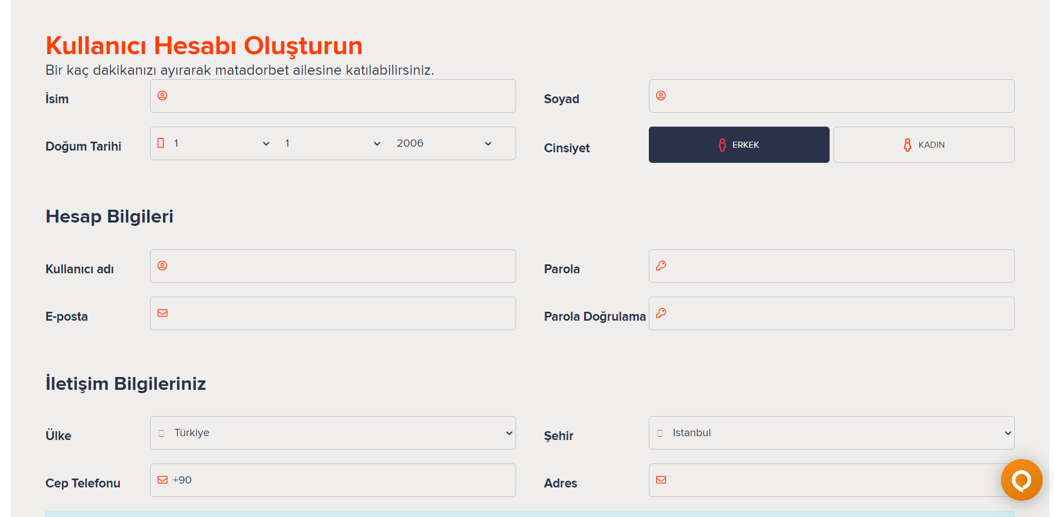Click the key icon in Parola field
The height and width of the screenshot is (517, 1055).
[x=661, y=265]
